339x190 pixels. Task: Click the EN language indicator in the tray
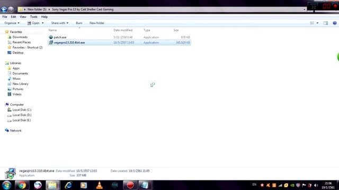[254, 185]
